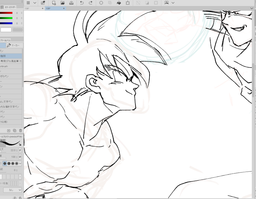Adjust the blue color slider
Image resolution: width=256 pixels, height=199 pixels.
[6, 23]
